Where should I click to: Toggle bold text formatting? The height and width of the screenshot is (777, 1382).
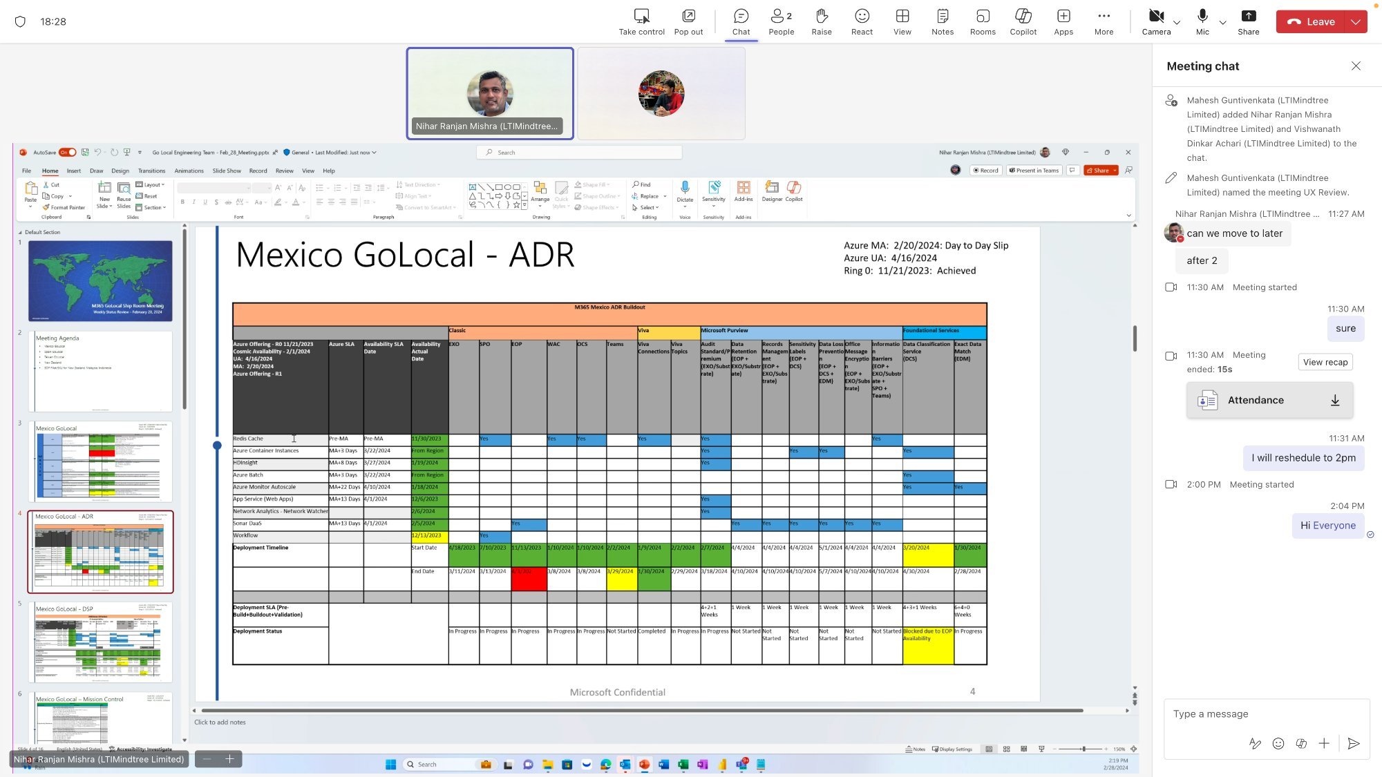(182, 202)
